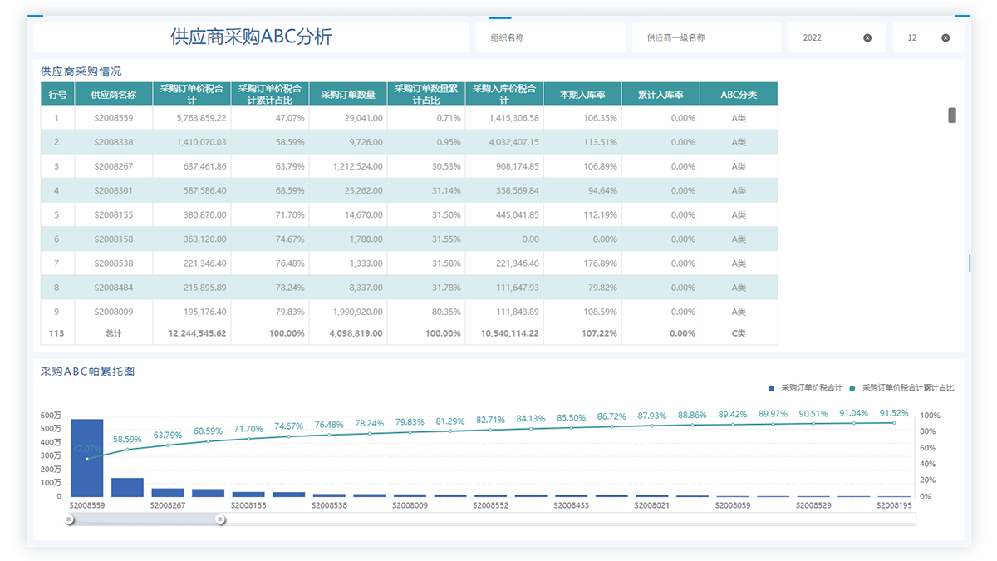Screen dimensions: 997x561
Task: Click the teal legend dot for 累计占比
Action: (x=852, y=388)
